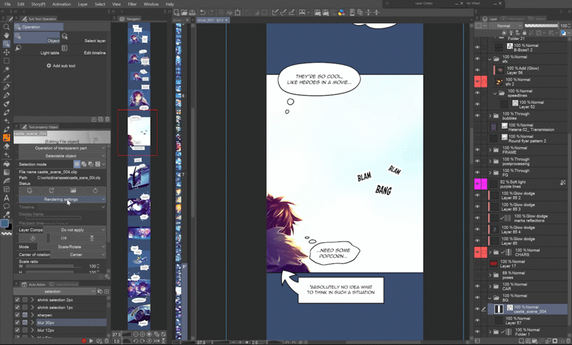Open the Filter menu
Screen dimensions: 572x345
click(132, 4)
